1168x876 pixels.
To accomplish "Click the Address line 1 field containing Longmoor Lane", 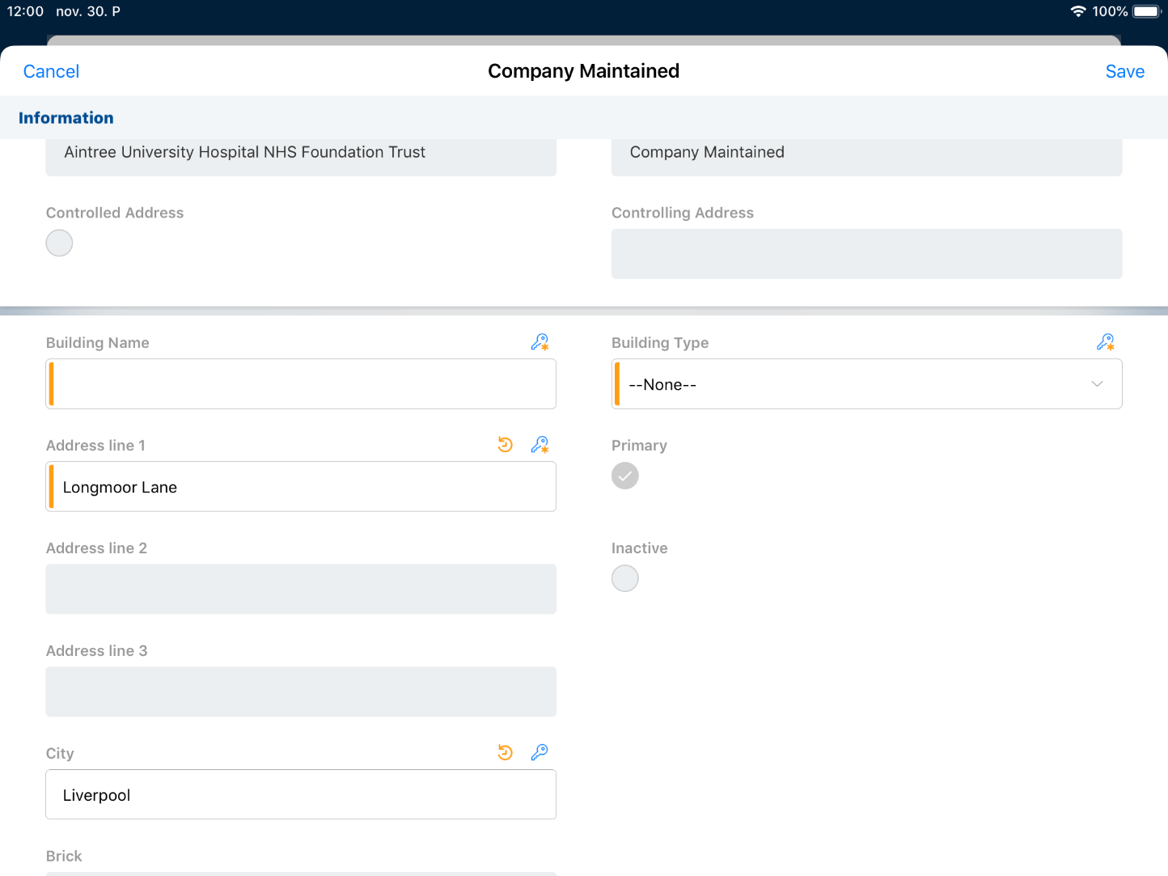I will pyautogui.click(x=301, y=487).
